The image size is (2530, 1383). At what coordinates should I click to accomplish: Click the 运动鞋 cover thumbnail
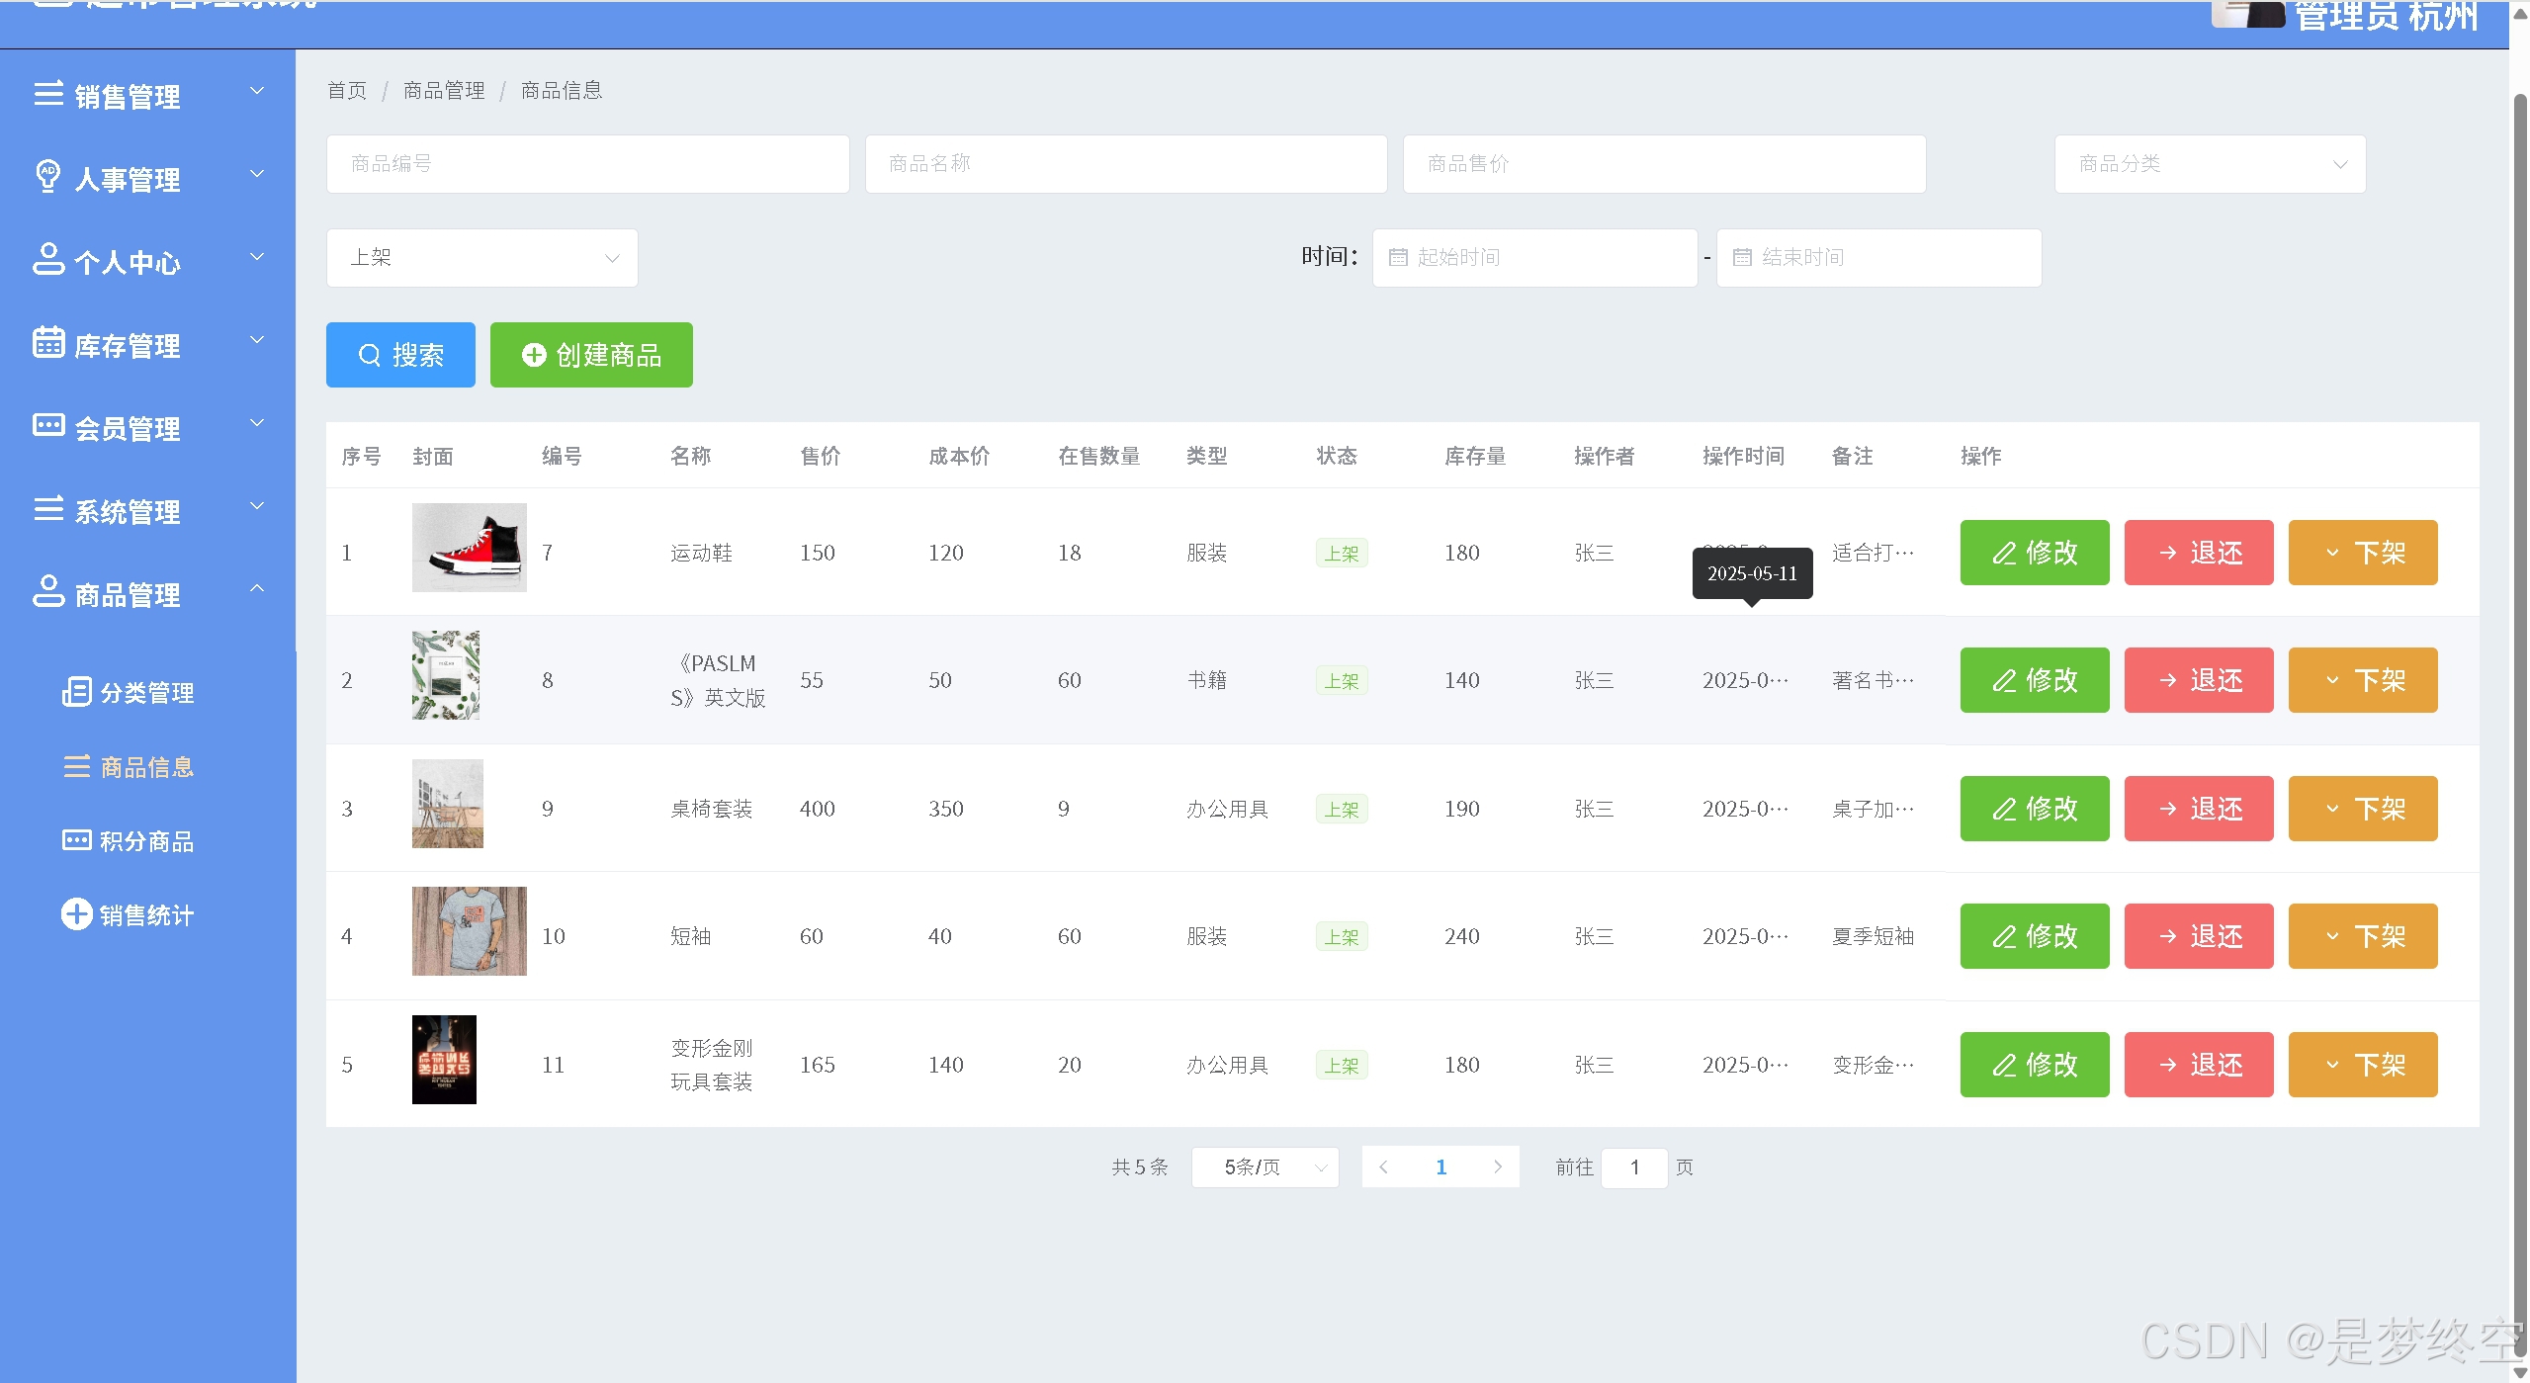coord(469,548)
